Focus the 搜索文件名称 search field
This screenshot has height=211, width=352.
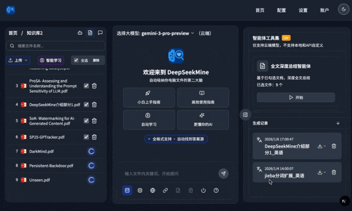(x=56, y=46)
